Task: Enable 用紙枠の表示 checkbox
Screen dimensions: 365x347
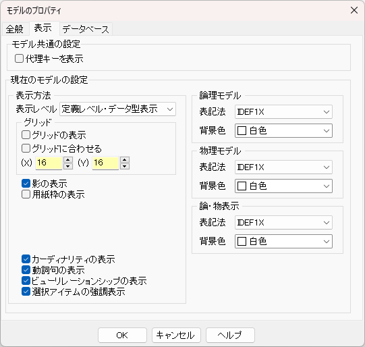Action: [26, 194]
